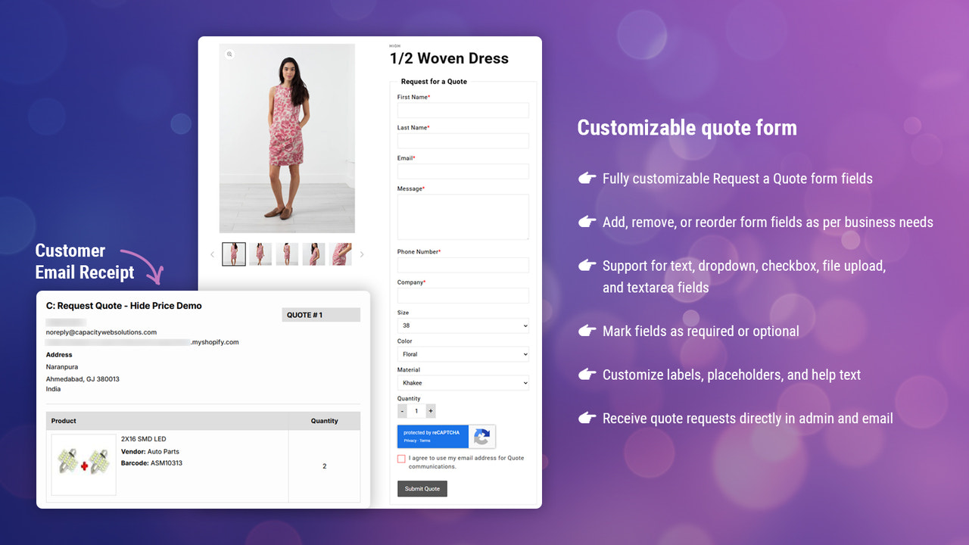Click the 2X16 SMD LED product name
The height and width of the screenshot is (545, 969).
point(144,439)
